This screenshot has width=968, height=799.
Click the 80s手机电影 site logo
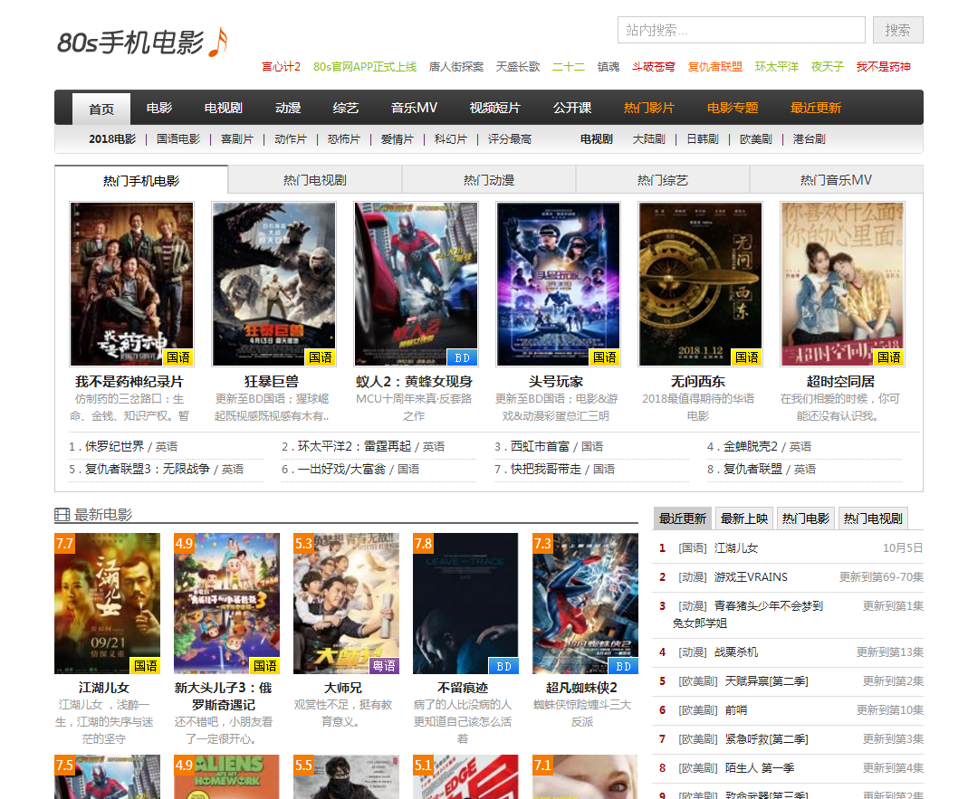coord(142,42)
